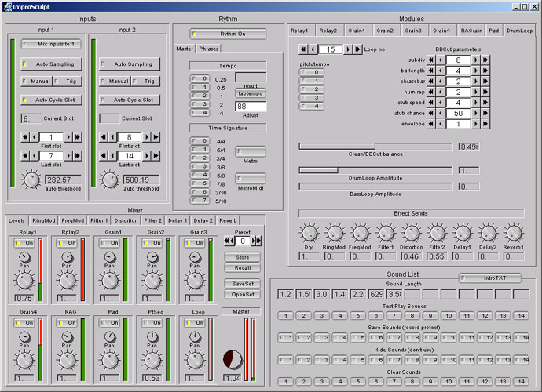This screenshot has height=392, width=542.
Task: Click the Filter2 effect send knob
Action: tap(437, 233)
